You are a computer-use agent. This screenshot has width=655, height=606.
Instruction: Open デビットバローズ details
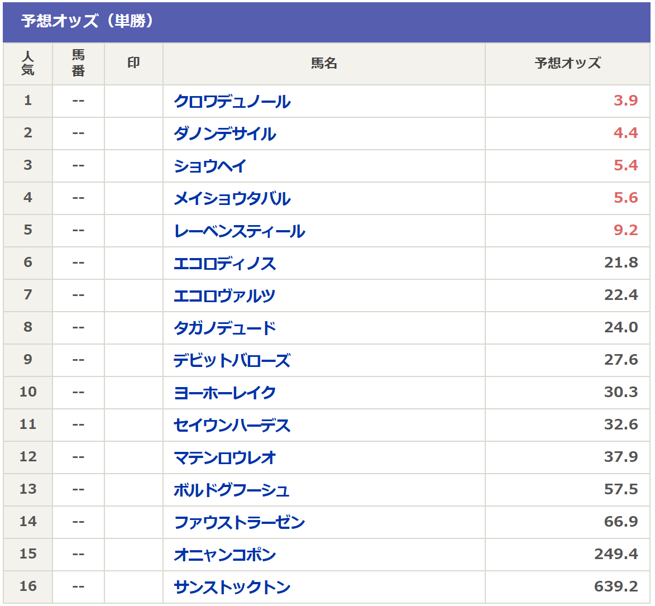pyautogui.click(x=232, y=360)
